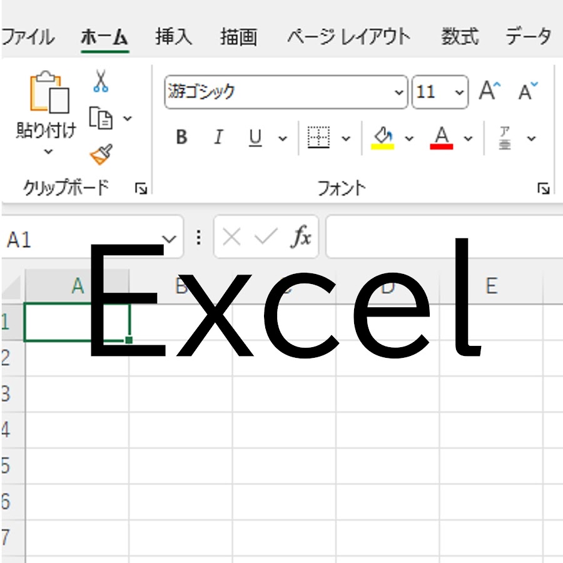Image resolution: width=563 pixels, height=563 pixels.
Task: Click the formula bar Cancel X icon
Action: [x=231, y=237]
